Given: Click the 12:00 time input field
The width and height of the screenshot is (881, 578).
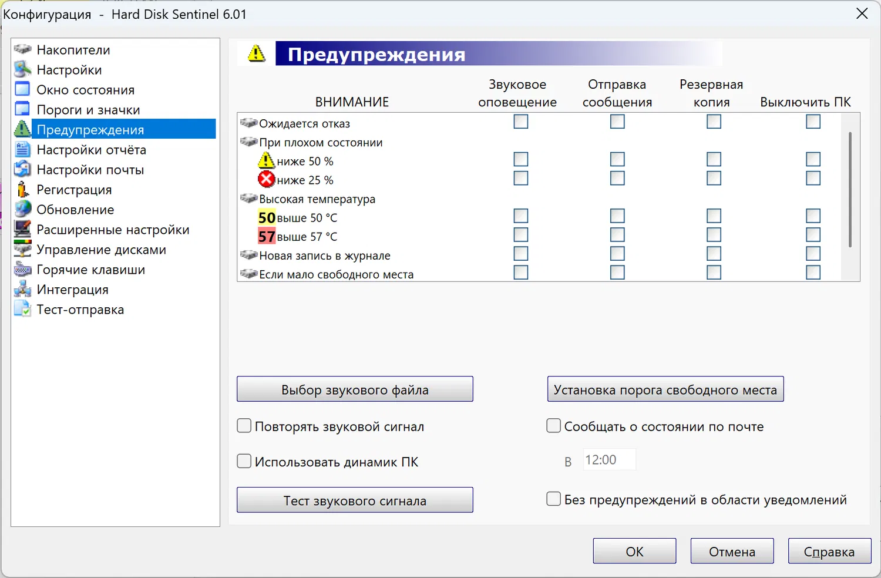Looking at the screenshot, I should [x=610, y=460].
